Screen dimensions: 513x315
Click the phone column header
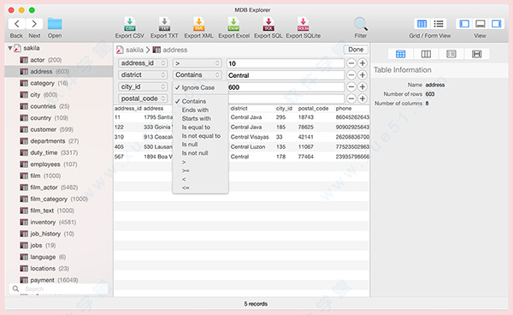pos(344,109)
